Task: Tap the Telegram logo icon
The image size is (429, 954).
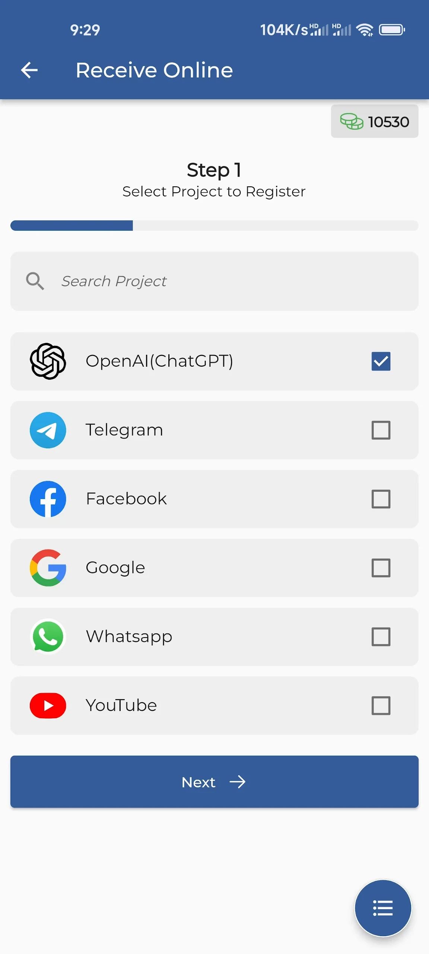Action: 48,430
